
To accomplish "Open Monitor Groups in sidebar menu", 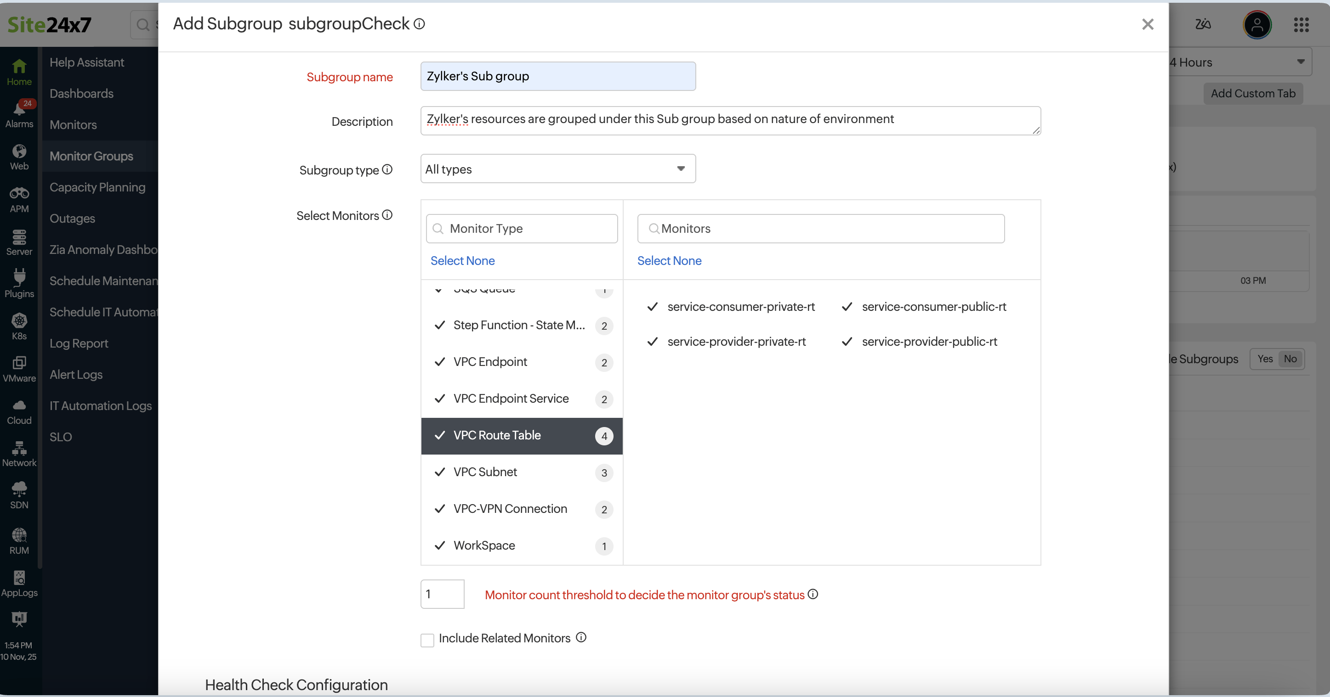I will click(x=91, y=156).
